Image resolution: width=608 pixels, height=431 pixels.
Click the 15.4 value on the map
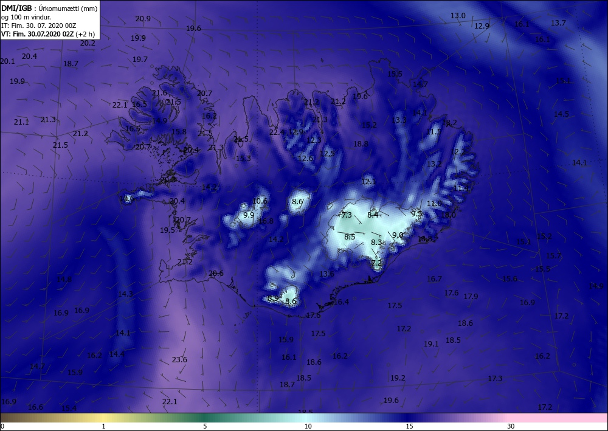click(x=69, y=408)
